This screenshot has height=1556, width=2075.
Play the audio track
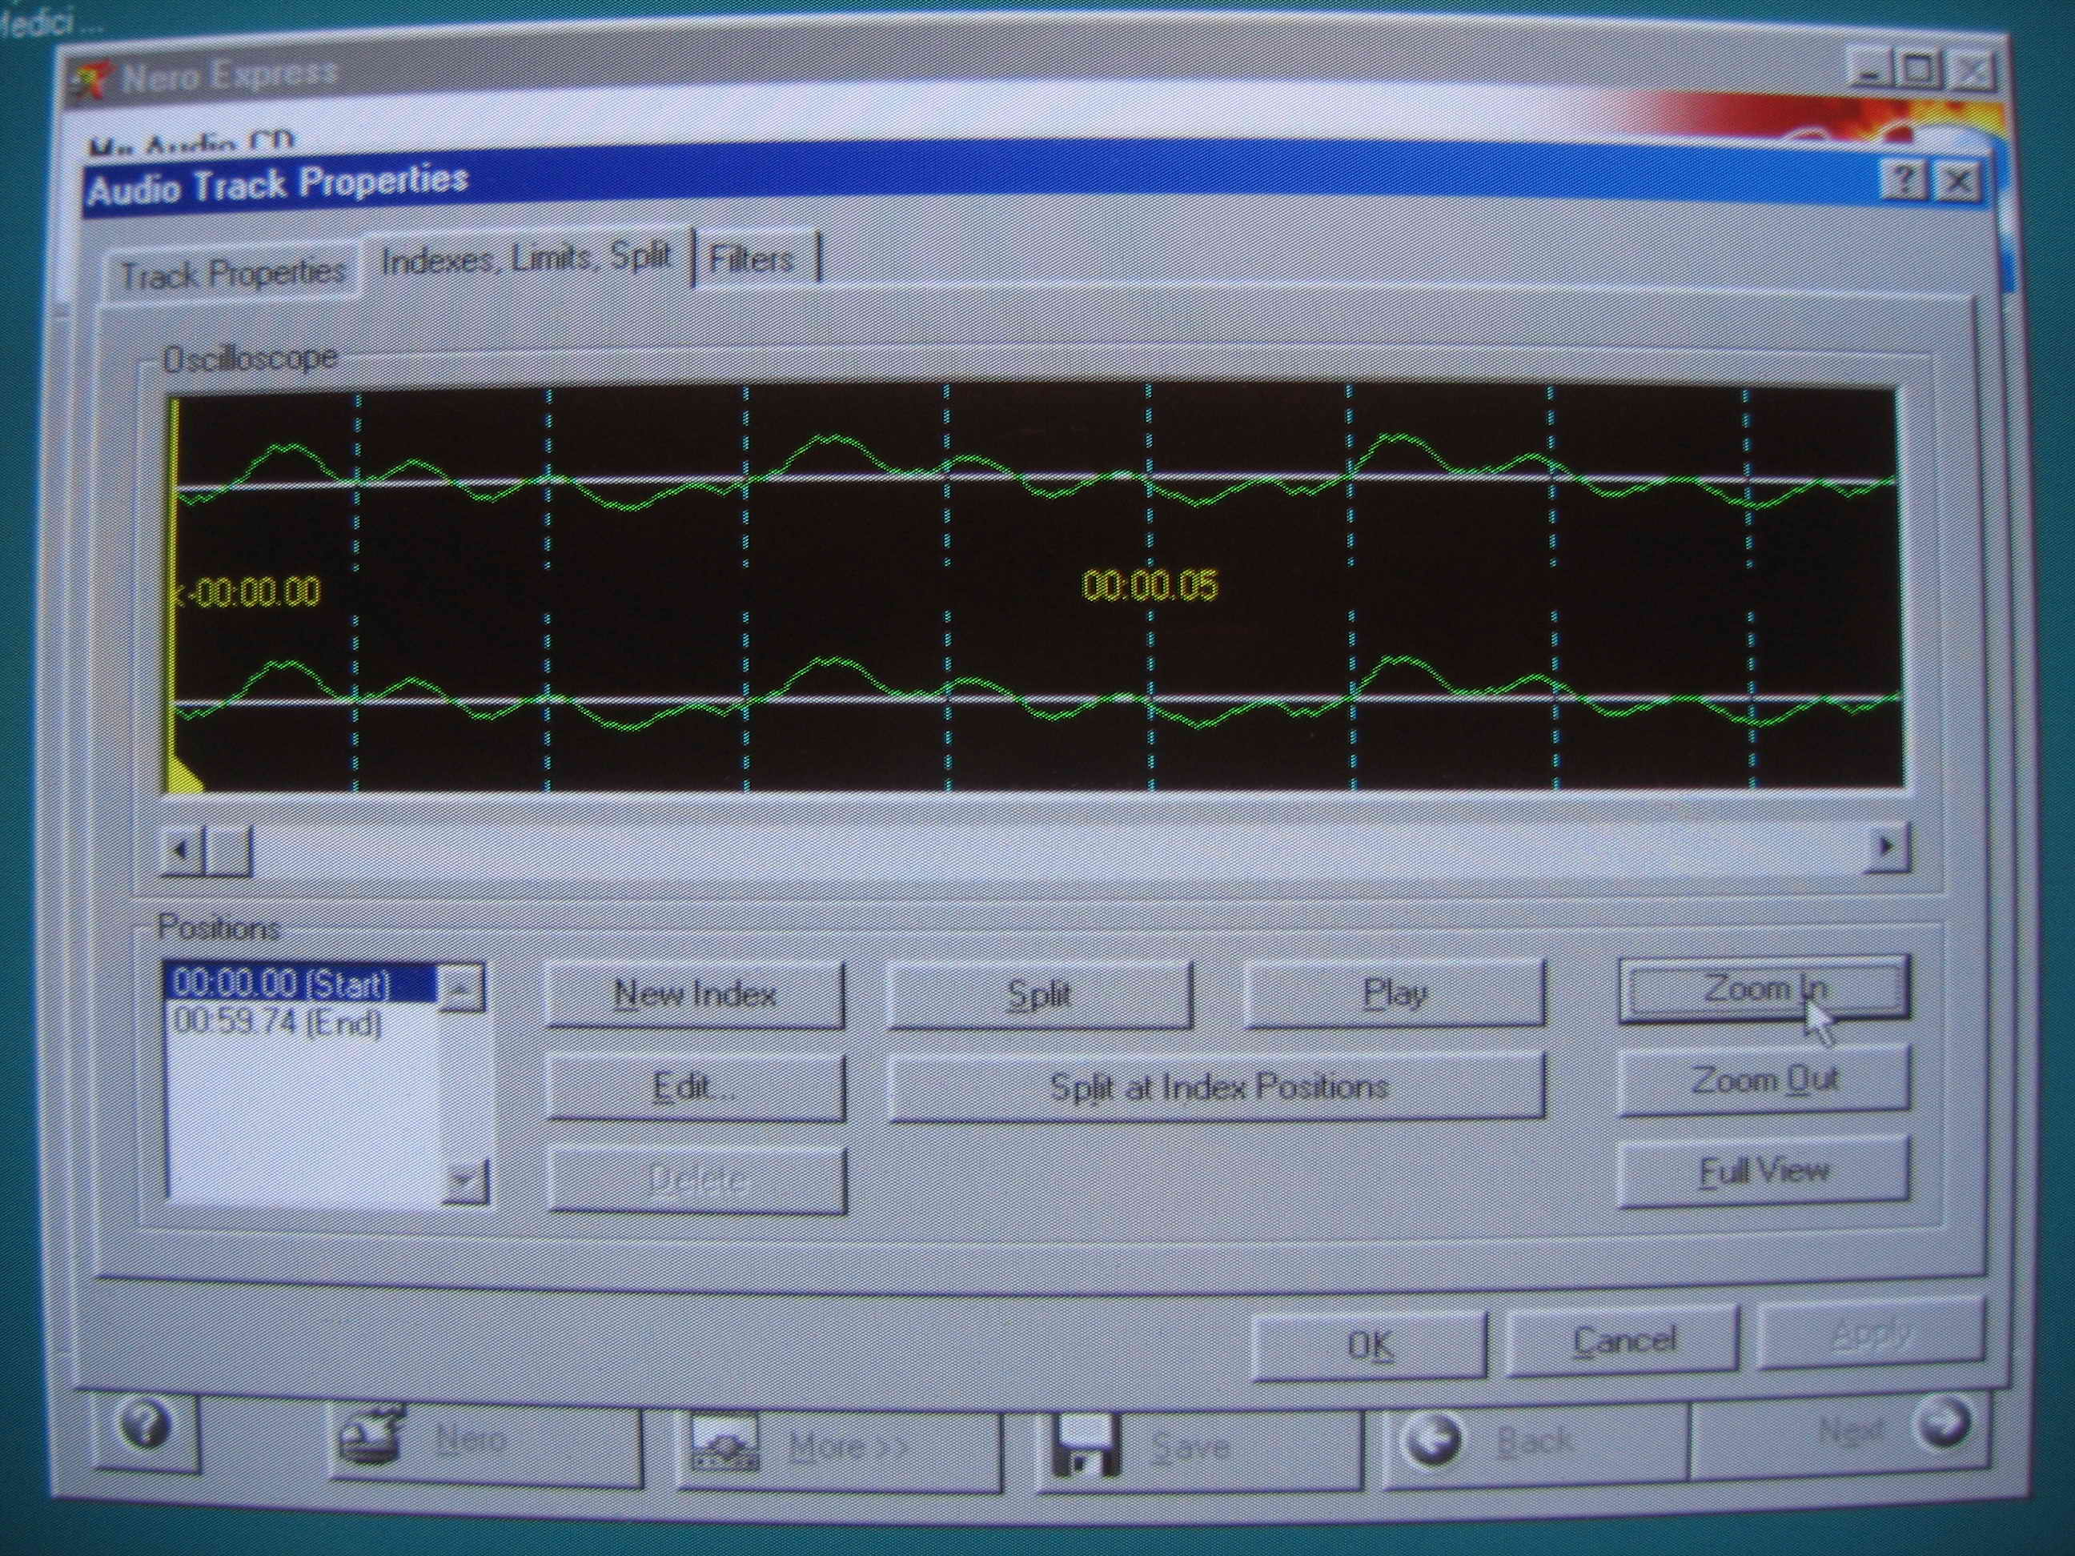click(1393, 993)
